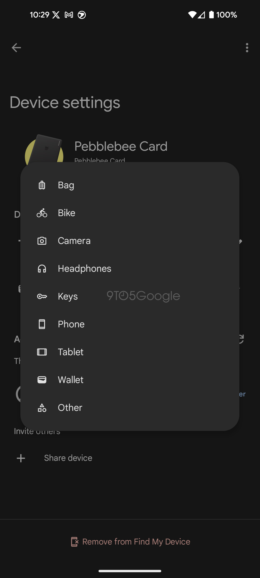Select the Bike category icon
Image resolution: width=260 pixels, height=578 pixels.
tap(42, 213)
